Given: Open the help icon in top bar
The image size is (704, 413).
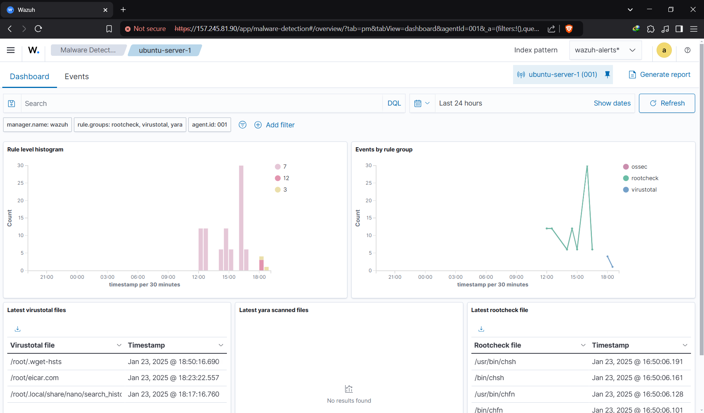Looking at the screenshot, I should 688,50.
